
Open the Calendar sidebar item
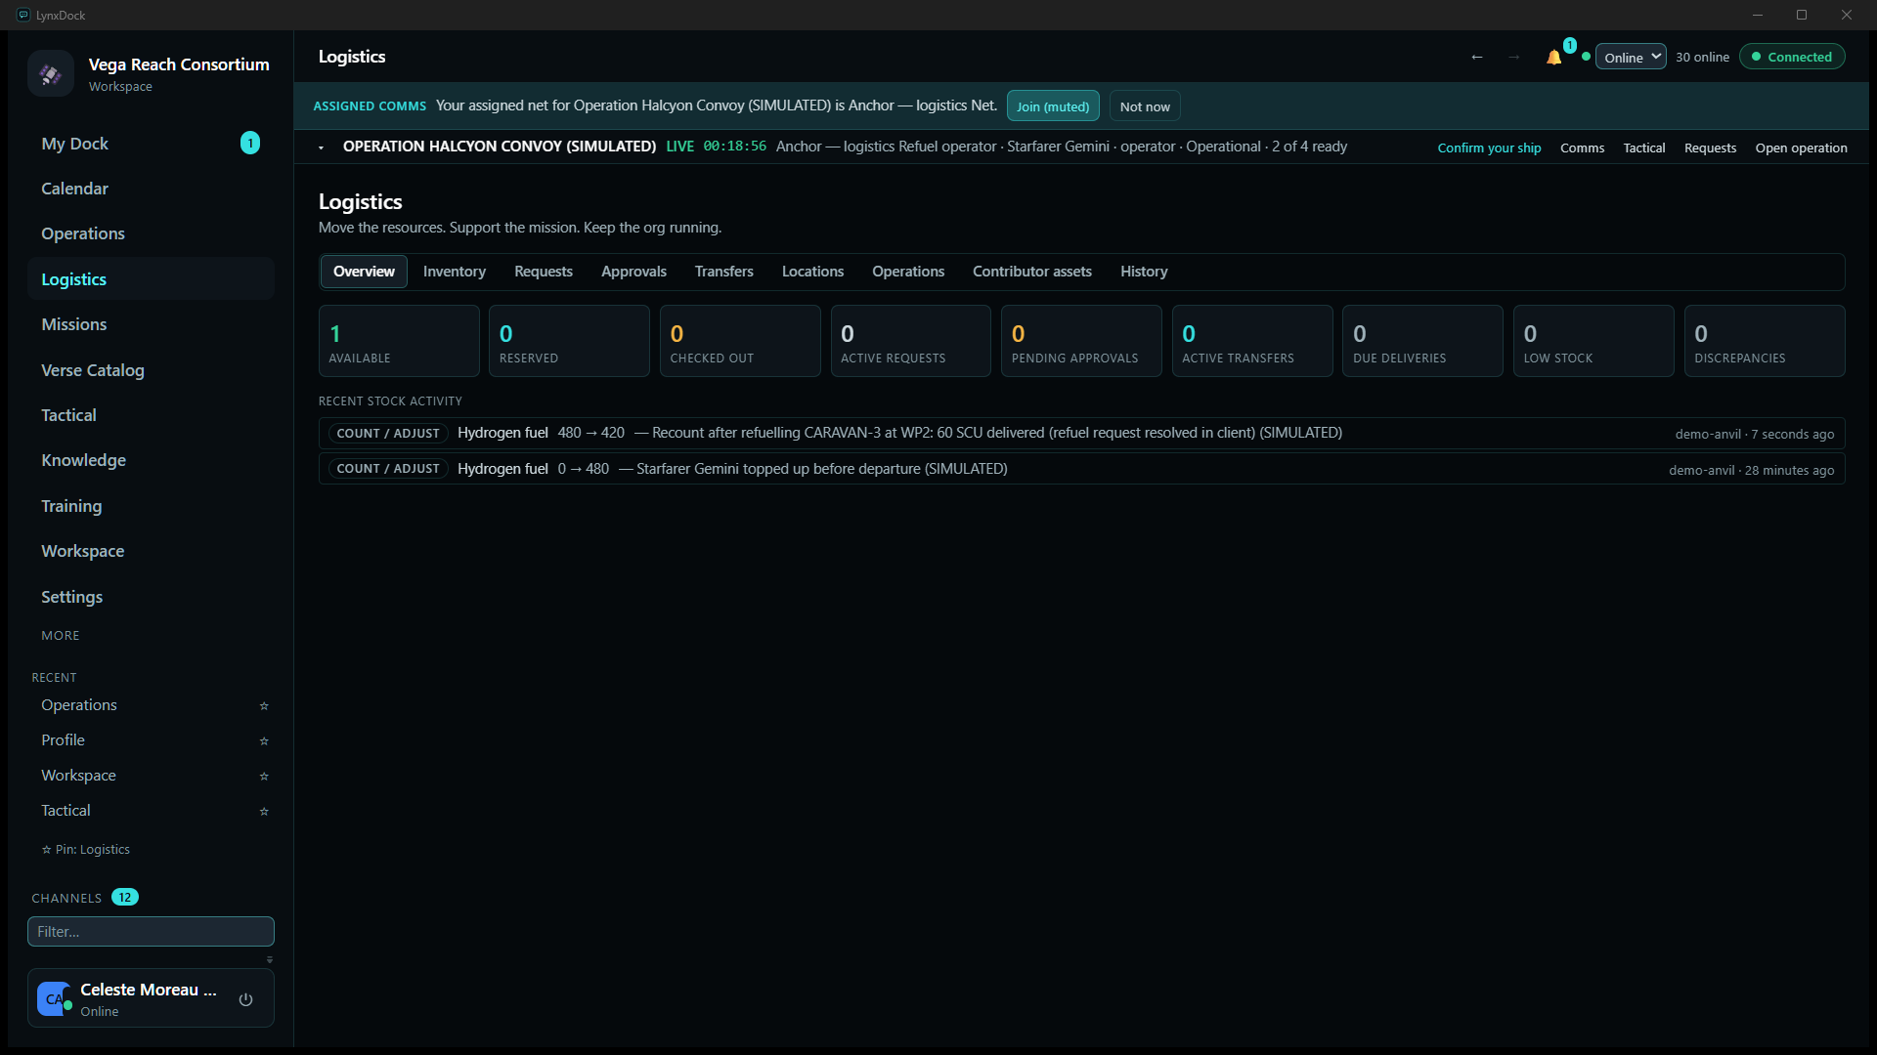point(151,189)
